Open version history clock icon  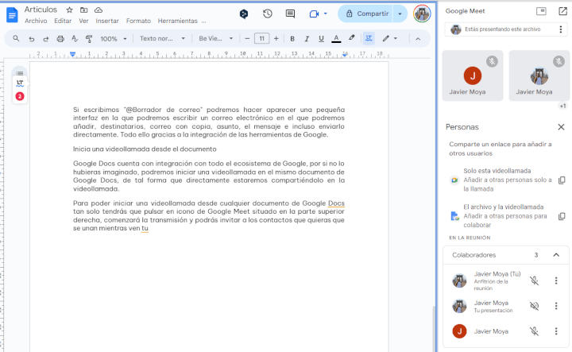268,14
